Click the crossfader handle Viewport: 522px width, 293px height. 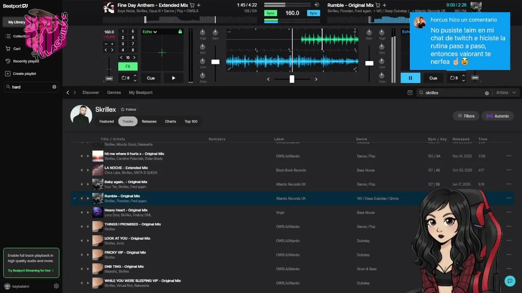[x=292, y=79]
